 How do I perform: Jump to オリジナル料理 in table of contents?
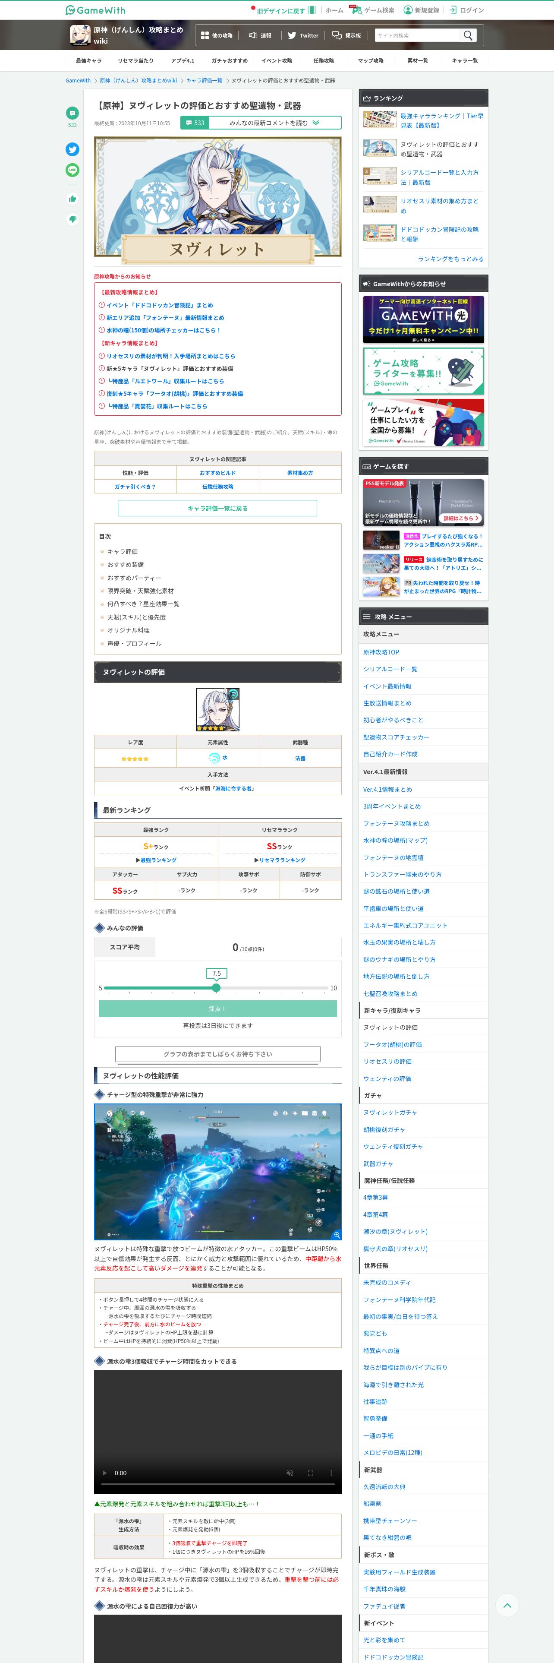tap(128, 631)
